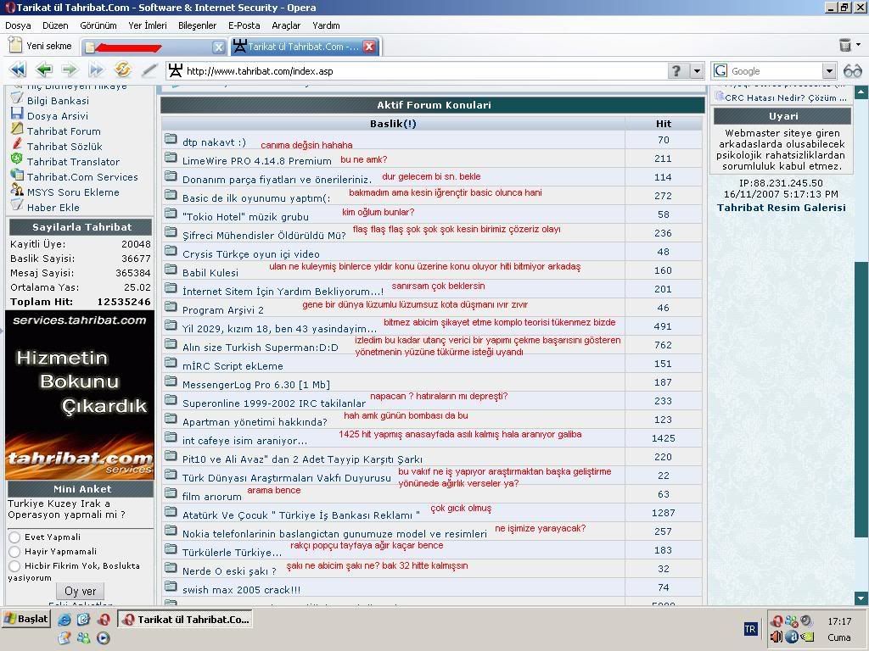
Task: Click the folder icon beside film arıorum
Action: click(x=171, y=493)
